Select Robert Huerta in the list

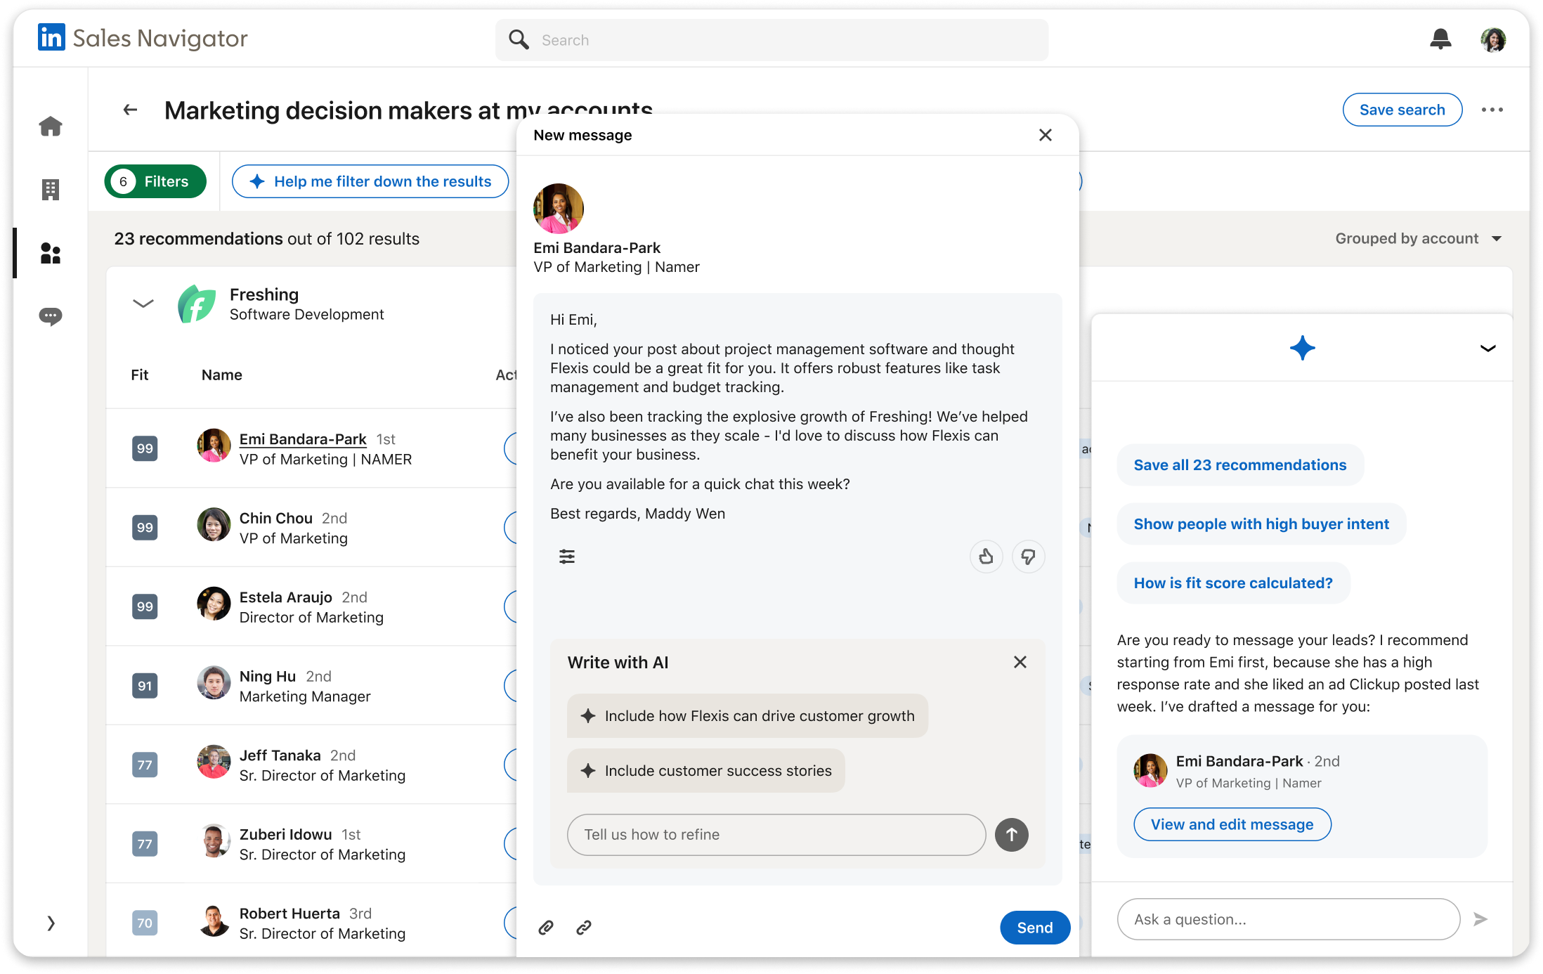(x=289, y=914)
